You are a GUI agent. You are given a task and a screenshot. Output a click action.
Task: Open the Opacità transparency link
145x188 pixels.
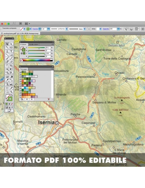tap(106, 29)
